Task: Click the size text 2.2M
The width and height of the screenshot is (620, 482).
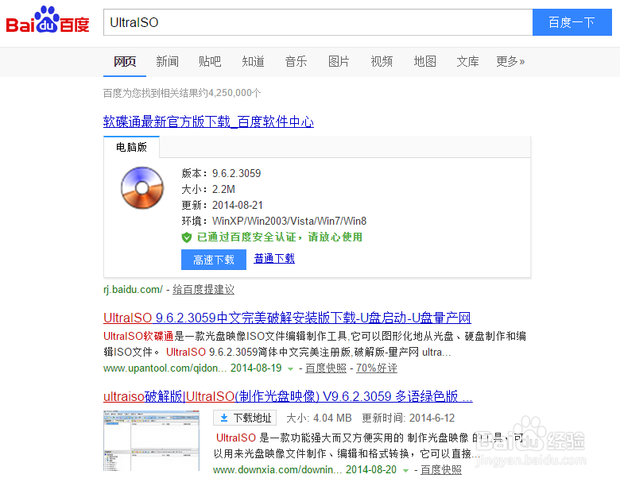Action: pos(223,189)
